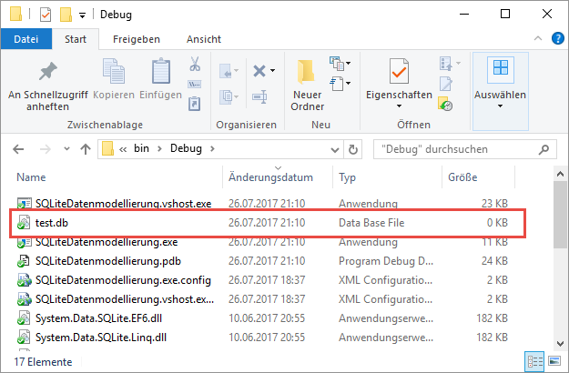Expand breadcrumb chevron after bin
Image resolution: width=569 pixels, height=373 pixels.
pos(159,148)
